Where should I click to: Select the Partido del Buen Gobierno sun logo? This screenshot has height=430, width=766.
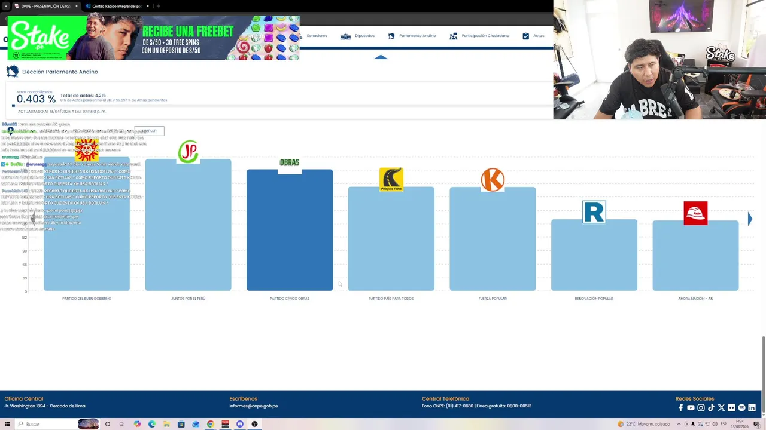click(87, 150)
